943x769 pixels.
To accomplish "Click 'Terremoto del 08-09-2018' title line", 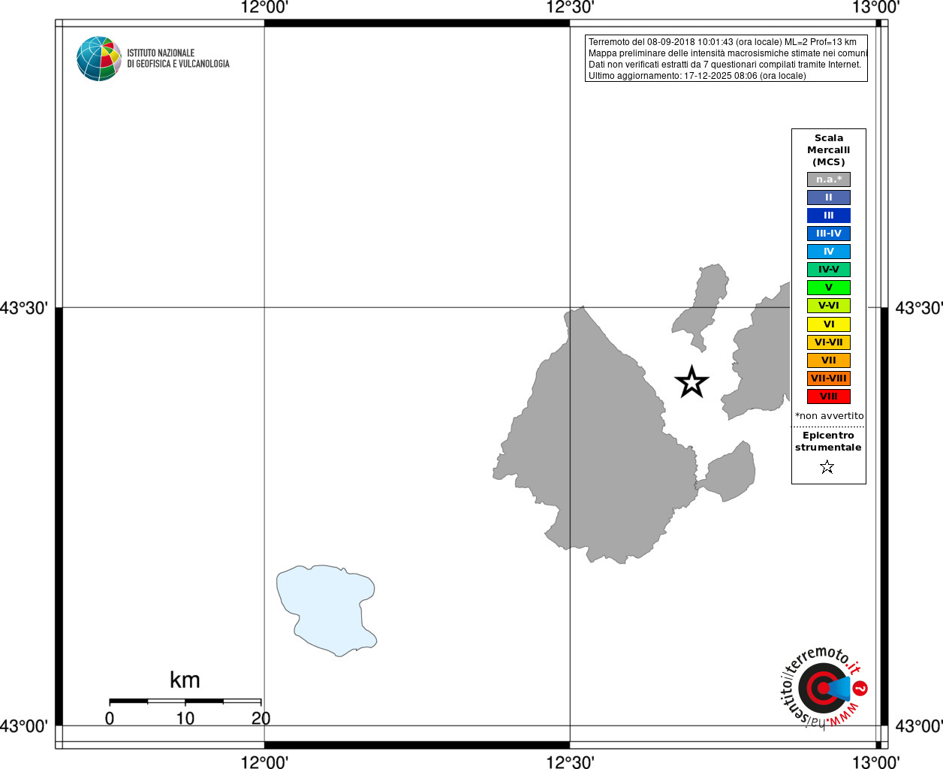I will point(722,42).
